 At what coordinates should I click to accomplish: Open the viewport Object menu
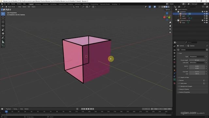point(33,7)
